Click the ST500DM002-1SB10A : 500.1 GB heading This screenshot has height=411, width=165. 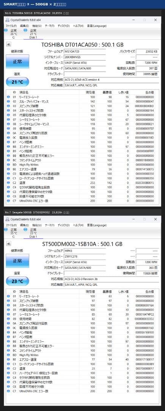(x=82, y=244)
